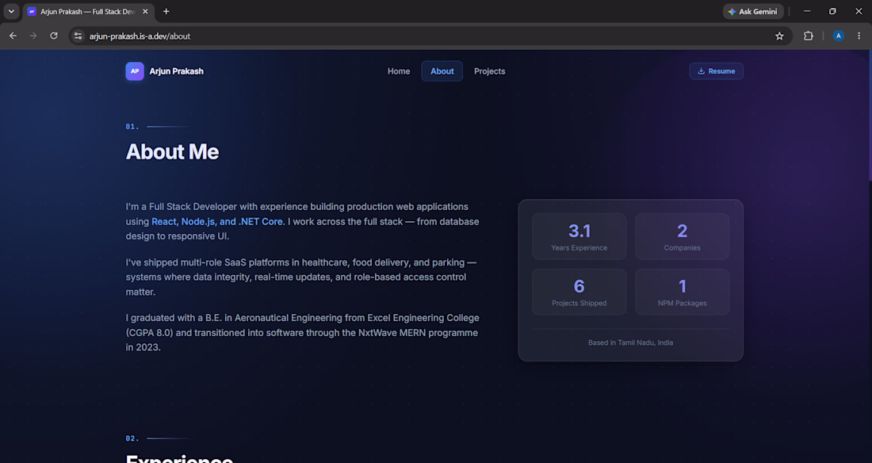Click the AP logo badge
The image size is (872, 463).
135,71
